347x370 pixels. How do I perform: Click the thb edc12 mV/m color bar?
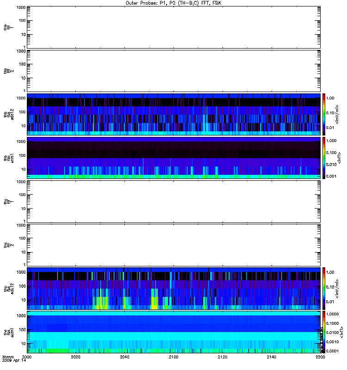[324, 114]
